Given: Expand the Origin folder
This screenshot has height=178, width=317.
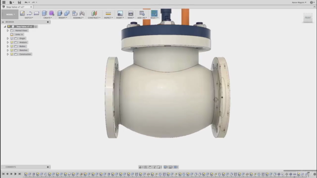Looking at the screenshot, I should 8,39.
